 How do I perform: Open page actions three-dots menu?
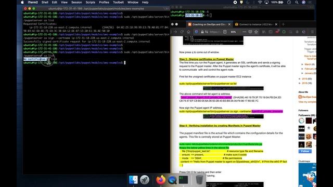pos(244,32)
